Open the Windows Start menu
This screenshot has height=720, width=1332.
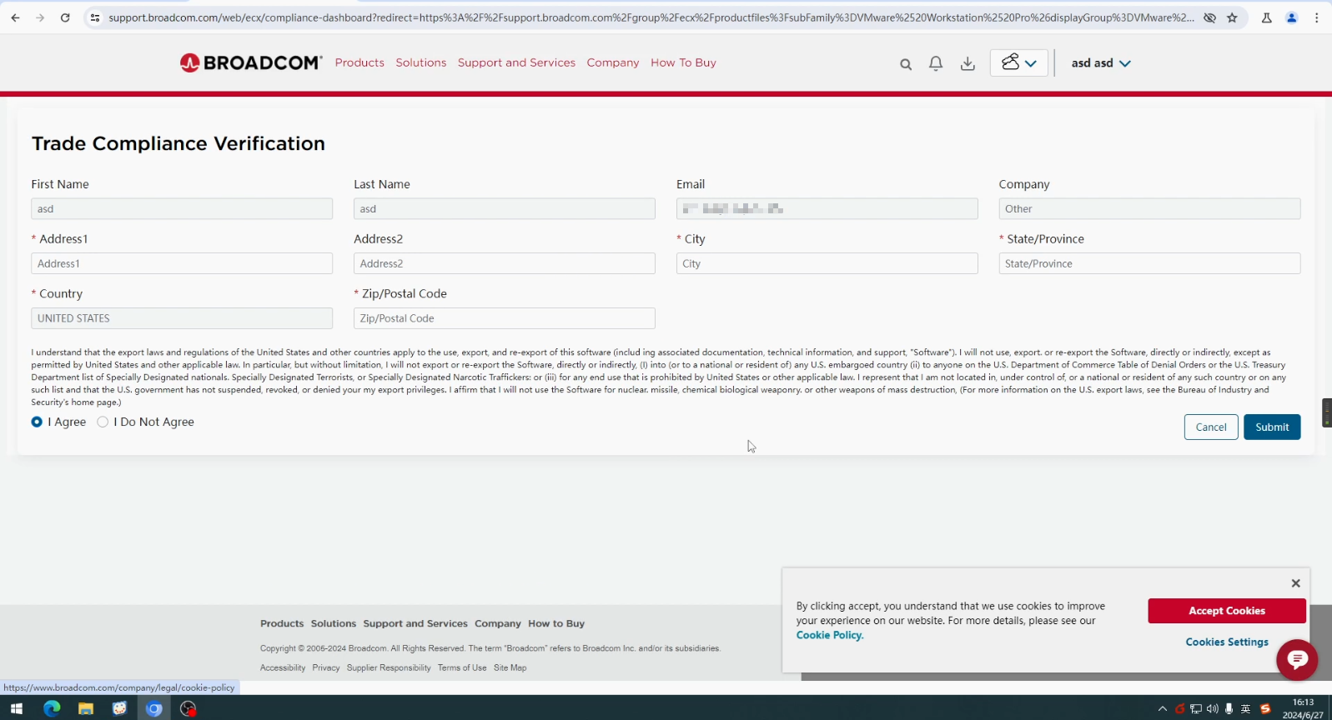tap(17, 708)
